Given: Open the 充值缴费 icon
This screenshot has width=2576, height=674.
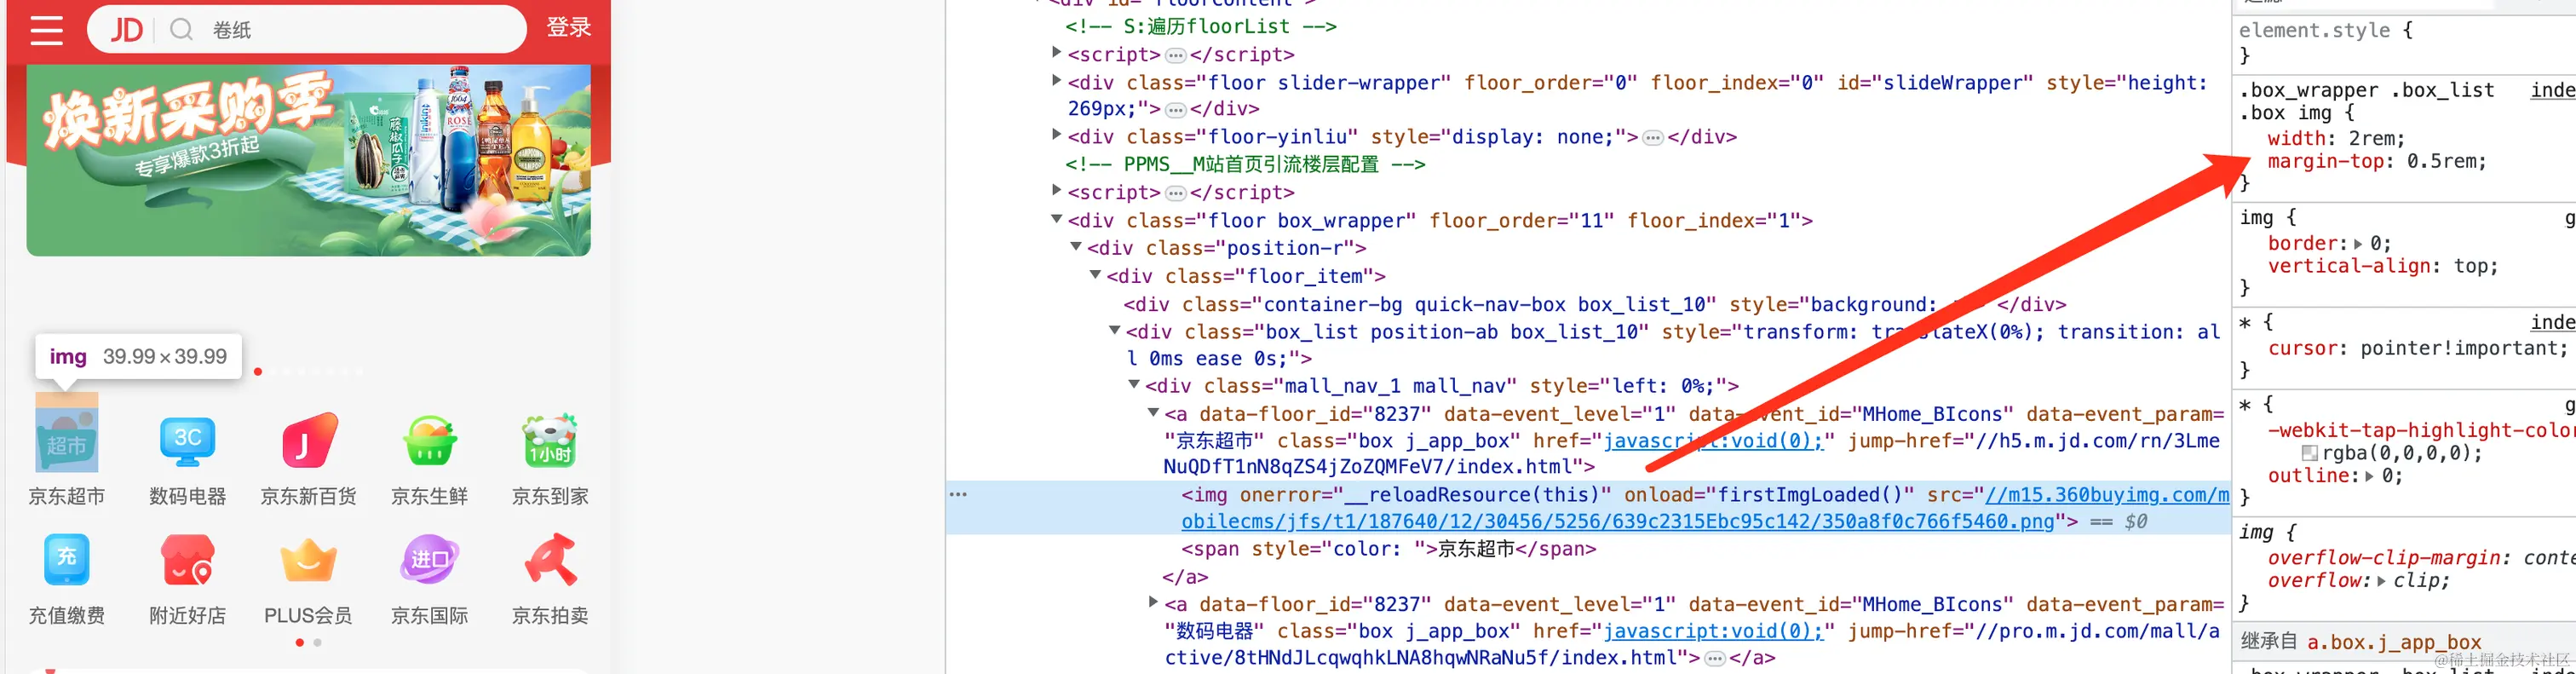Looking at the screenshot, I should [67, 560].
